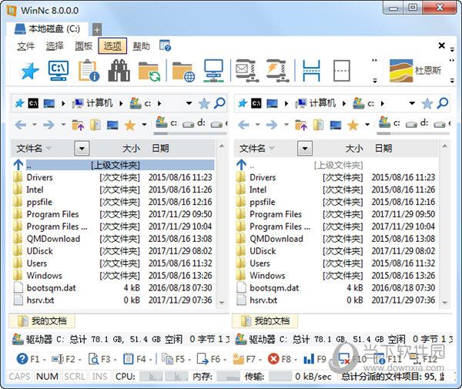Click the network computer toolbar icon

(x=213, y=71)
